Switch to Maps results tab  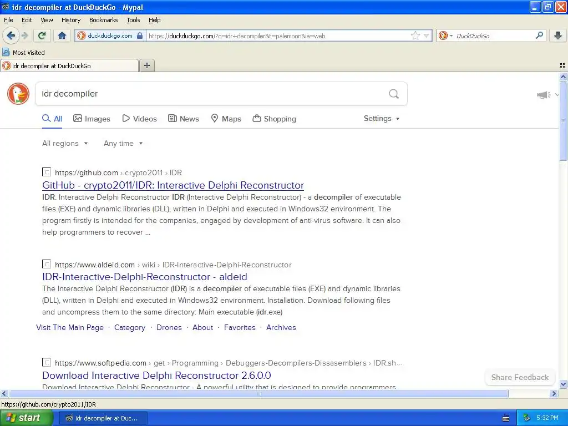(x=226, y=119)
